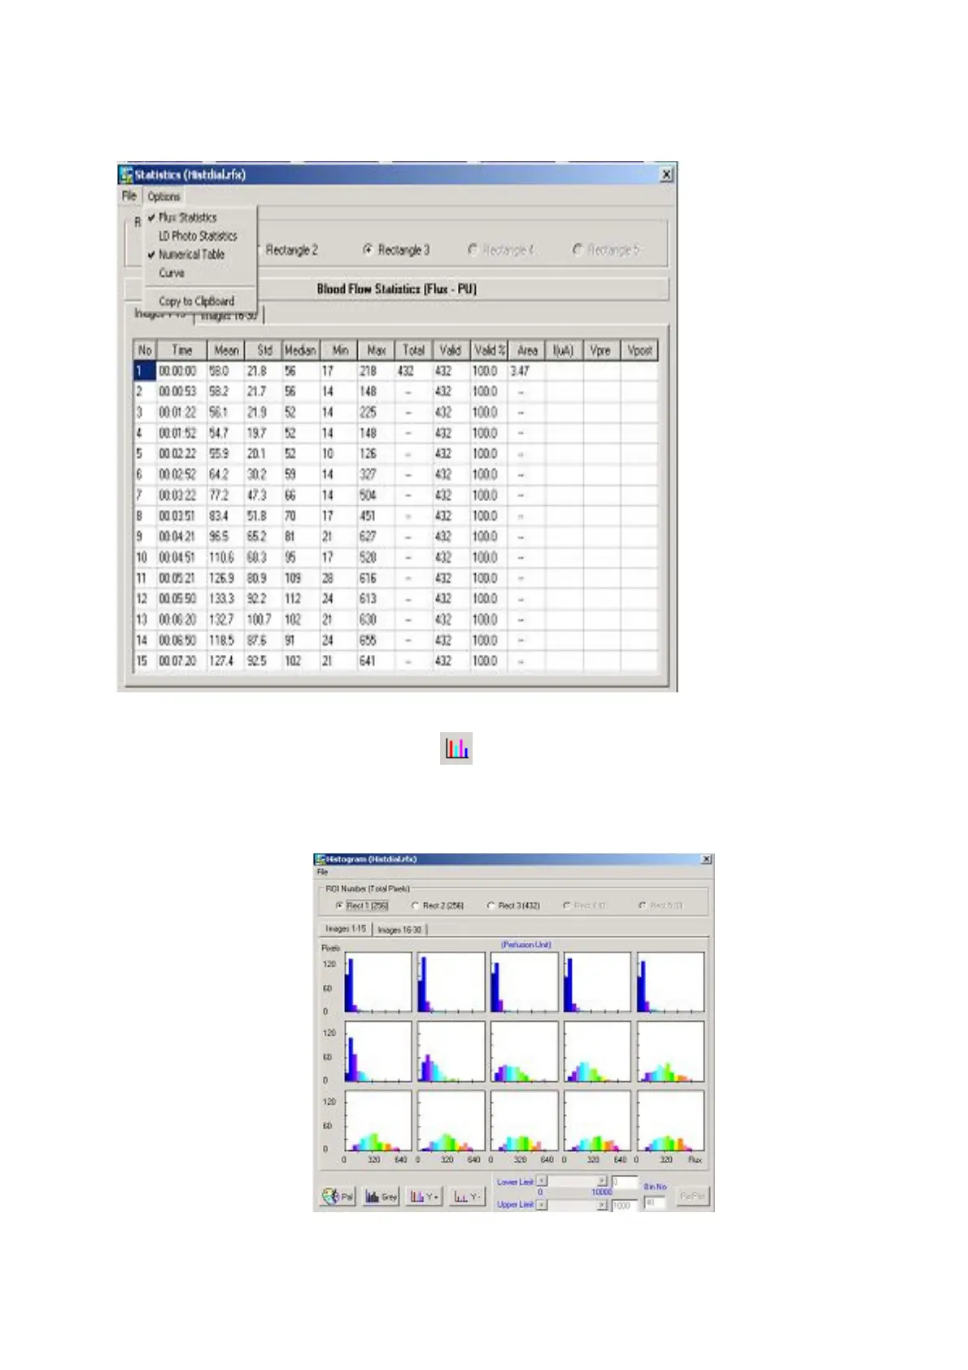Select LD Photo Statistics menu entry
Screen dimensions: 968x1370
(x=198, y=236)
